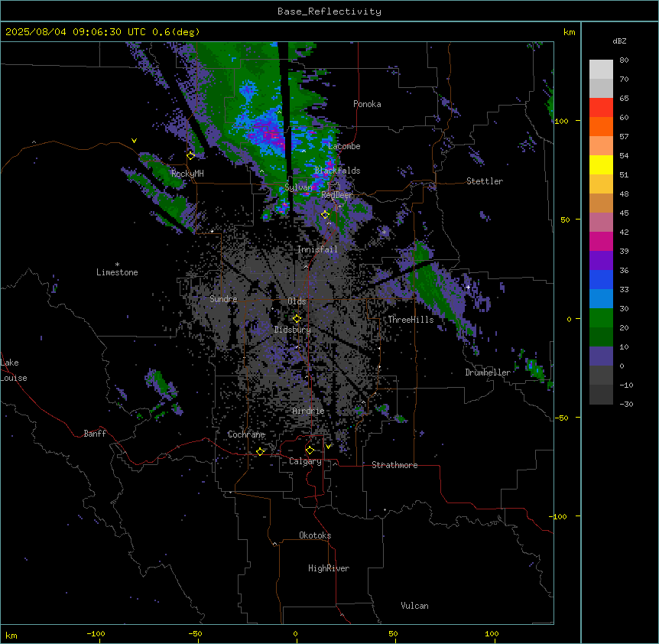Click the ThreeHills city label
The height and width of the screenshot is (644, 659).
click(x=411, y=320)
